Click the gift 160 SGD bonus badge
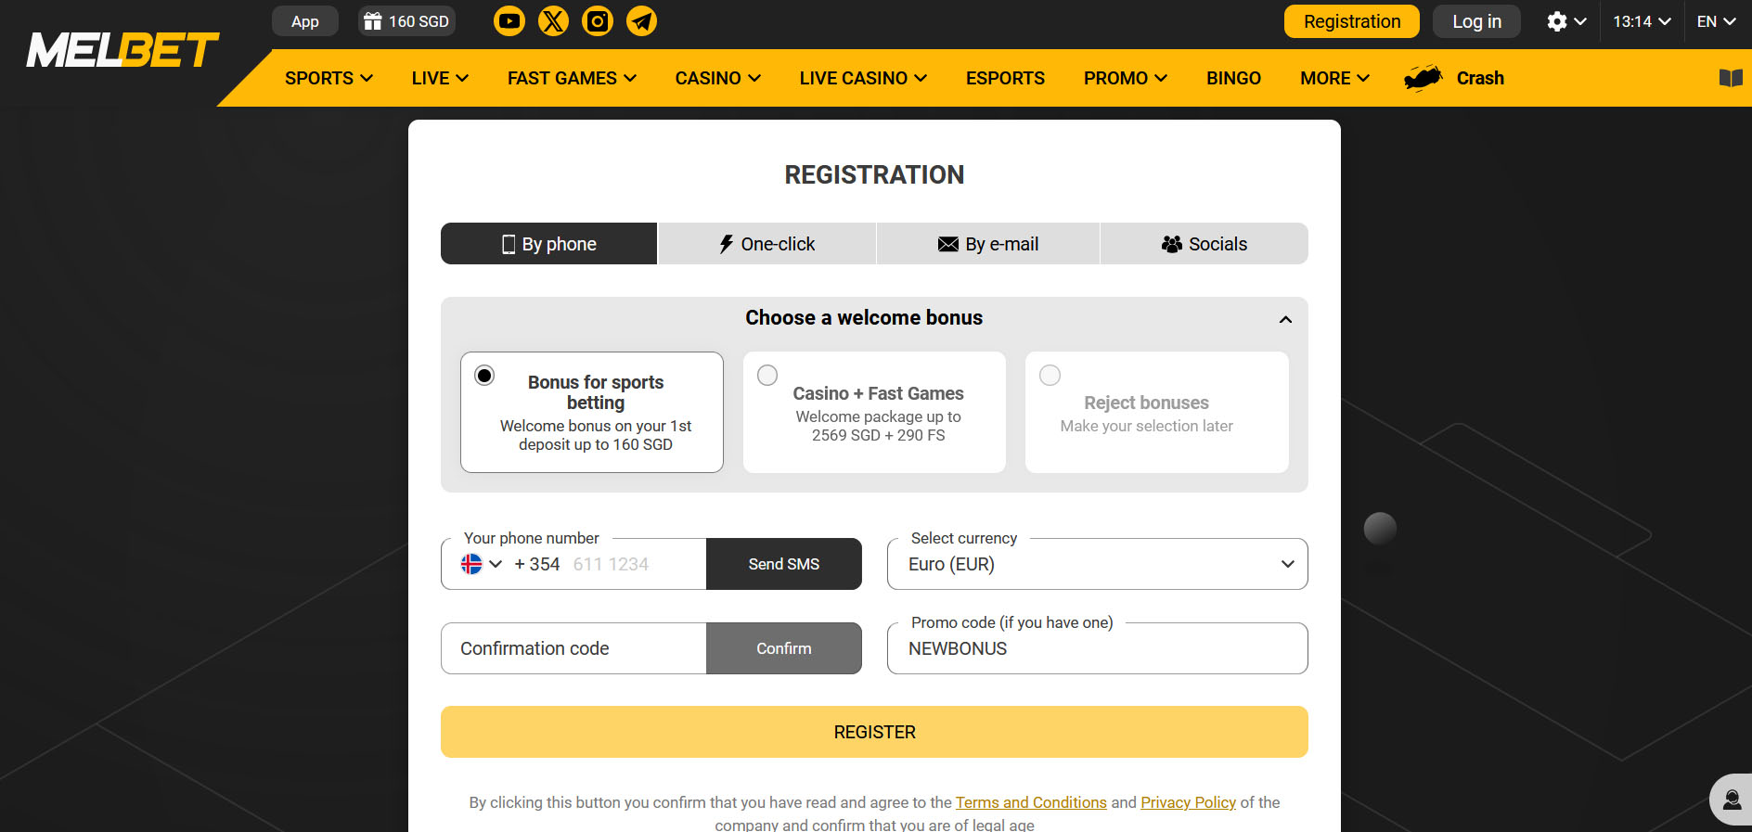1752x832 pixels. [x=406, y=21]
